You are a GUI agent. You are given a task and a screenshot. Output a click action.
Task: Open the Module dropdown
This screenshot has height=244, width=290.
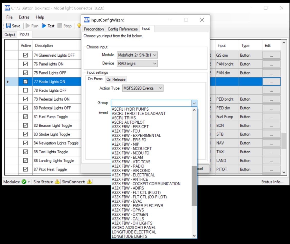point(137,55)
